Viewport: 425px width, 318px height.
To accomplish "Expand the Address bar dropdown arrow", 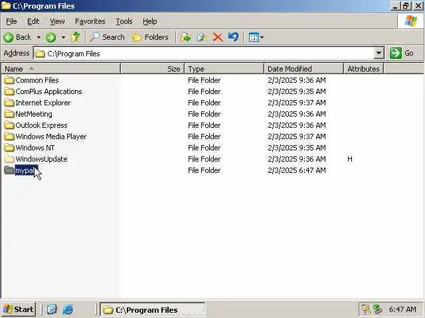I will pos(379,53).
